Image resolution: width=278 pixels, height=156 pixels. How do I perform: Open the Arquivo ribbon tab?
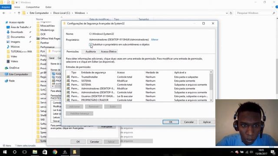[x=6, y=7]
